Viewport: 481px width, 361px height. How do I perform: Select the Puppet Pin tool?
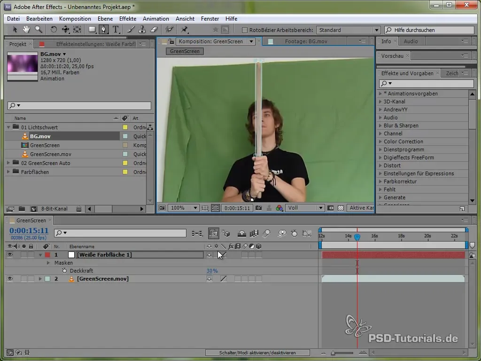point(184,30)
